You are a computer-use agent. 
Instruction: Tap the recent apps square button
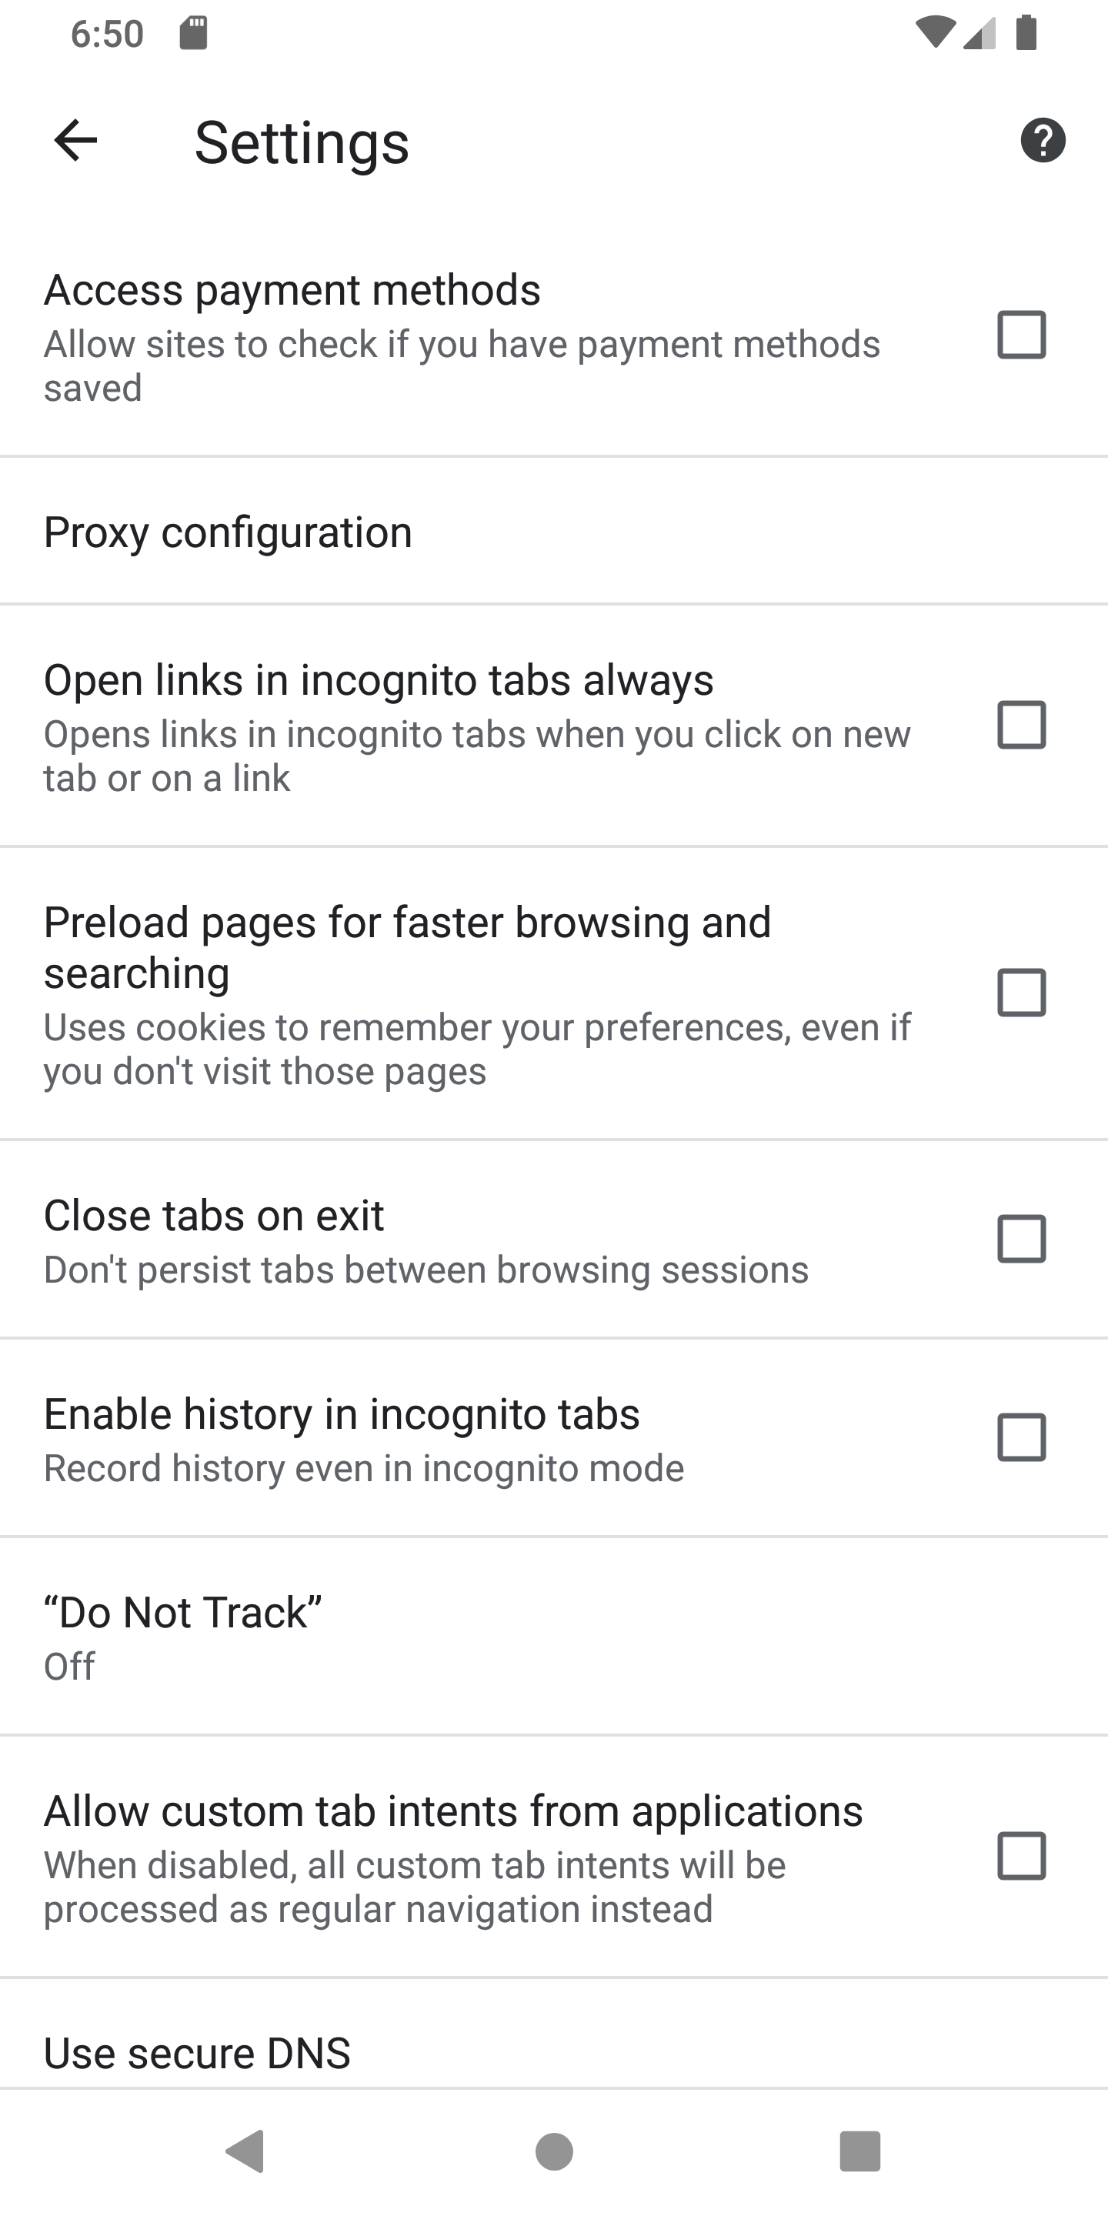coord(860,2151)
